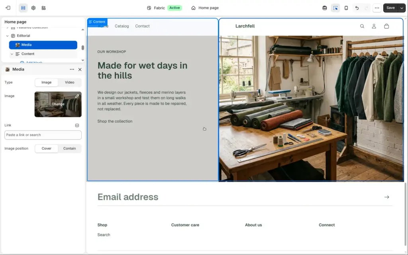
Task: Click the search icon in preview header
Action: click(x=362, y=26)
